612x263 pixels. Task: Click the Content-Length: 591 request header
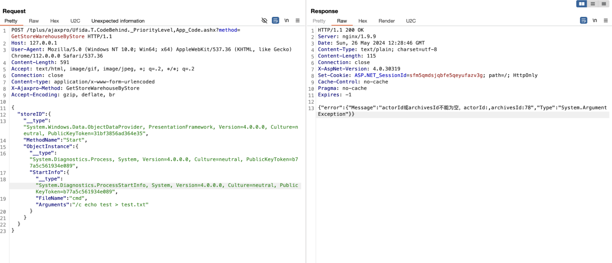pyautogui.click(x=40, y=62)
